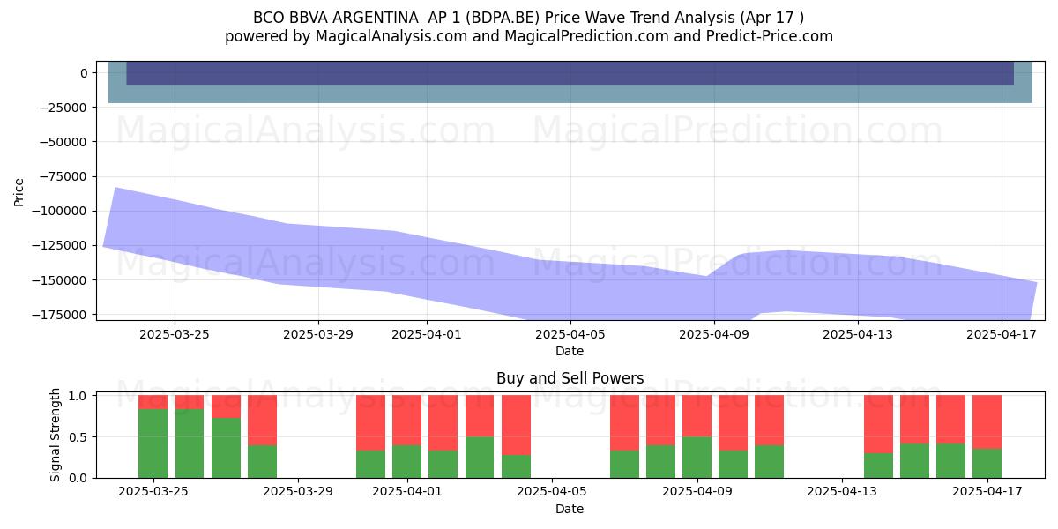Click '2025-03-25' tick under Buy and Sell Powers
The height and width of the screenshot is (529, 1058).
point(154,492)
